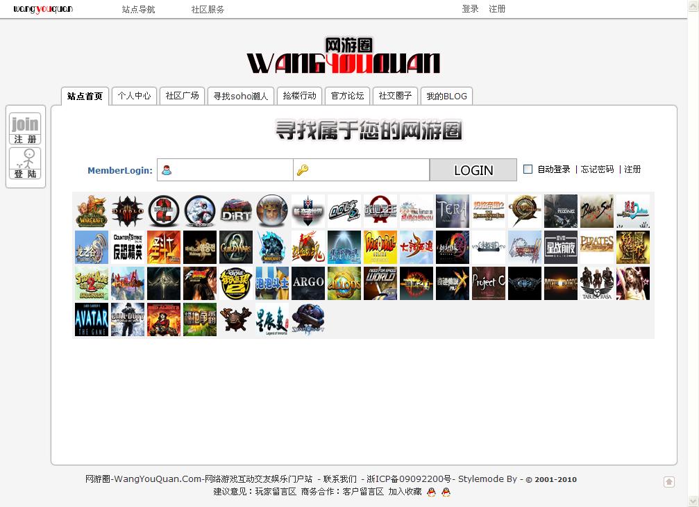Open the Dragon Ball Online icon

point(380,247)
